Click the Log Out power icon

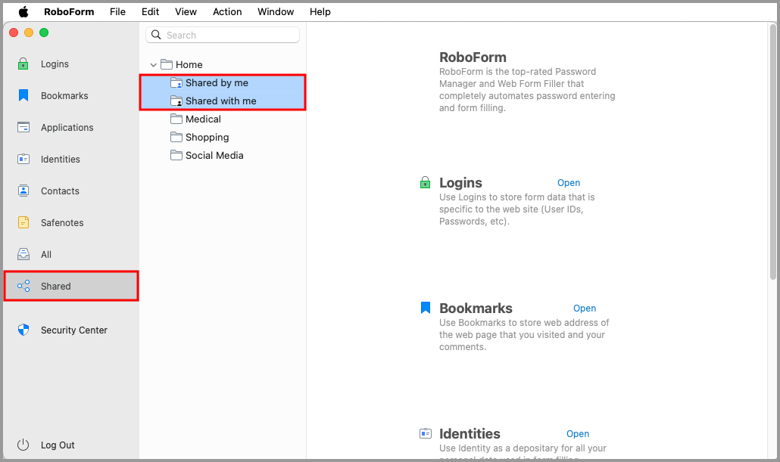click(23, 445)
